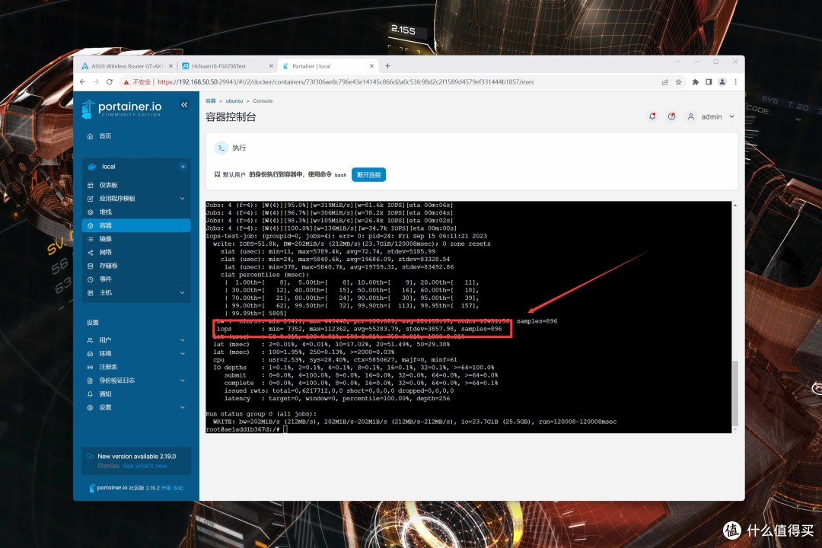Click the ubuntu breadcrumb link

coord(234,100)
